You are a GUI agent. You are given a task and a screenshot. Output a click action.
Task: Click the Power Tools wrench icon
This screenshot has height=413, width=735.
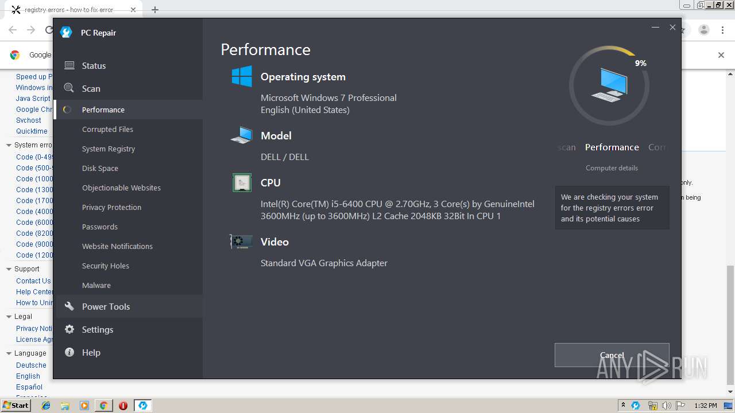pos(69,306)
